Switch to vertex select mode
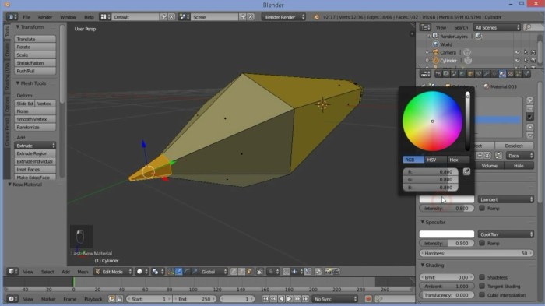The image size is (545, 306). pos(234,272)
